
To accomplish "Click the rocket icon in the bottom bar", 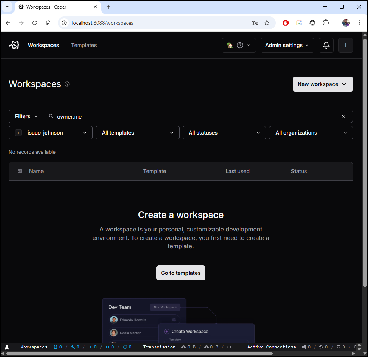I will pos(7,347).
